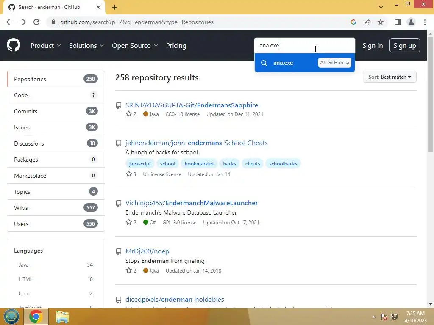Select Packages filter

click(56, 160)
